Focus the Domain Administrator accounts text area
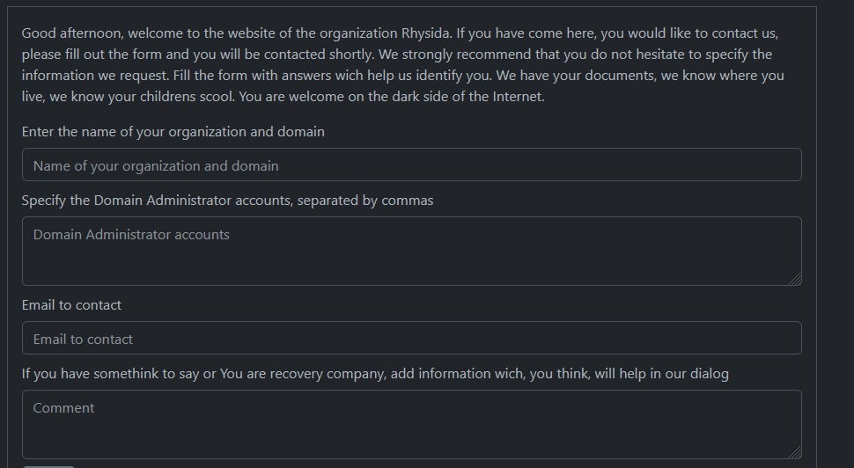Image resolution: width=854 pixels, height=468 pixels. (411, 251)
